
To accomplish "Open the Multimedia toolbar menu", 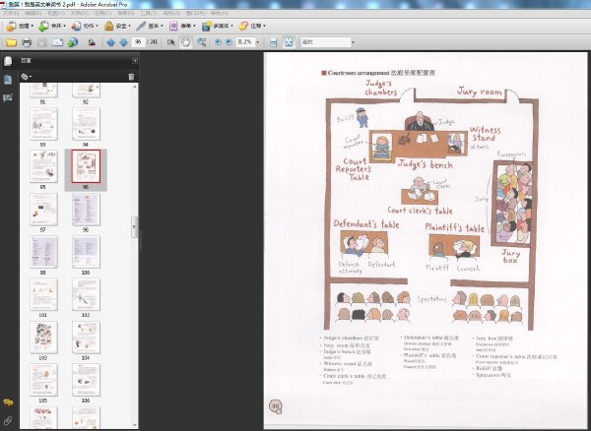I will [x=218, y=26].
